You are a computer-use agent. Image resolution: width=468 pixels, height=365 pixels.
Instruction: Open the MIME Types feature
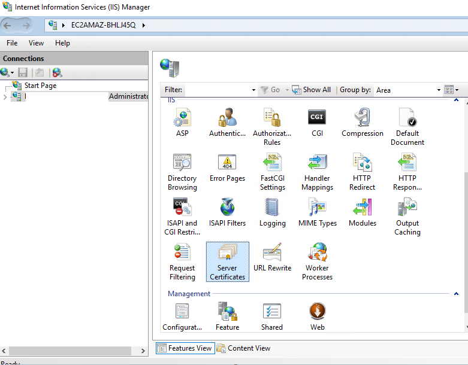point(317,213)
